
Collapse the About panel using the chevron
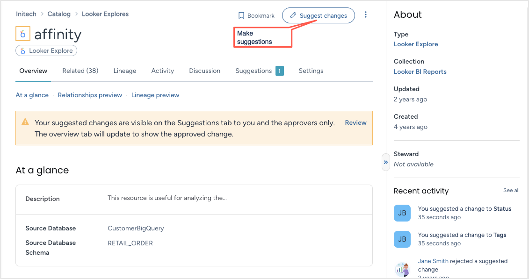pos(385,162)
